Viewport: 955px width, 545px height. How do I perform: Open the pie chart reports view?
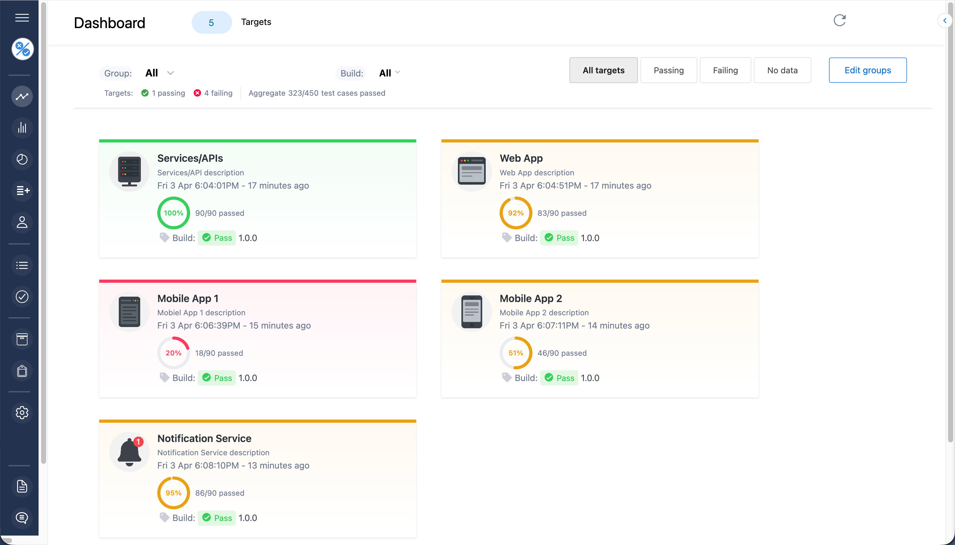[22, 159]
